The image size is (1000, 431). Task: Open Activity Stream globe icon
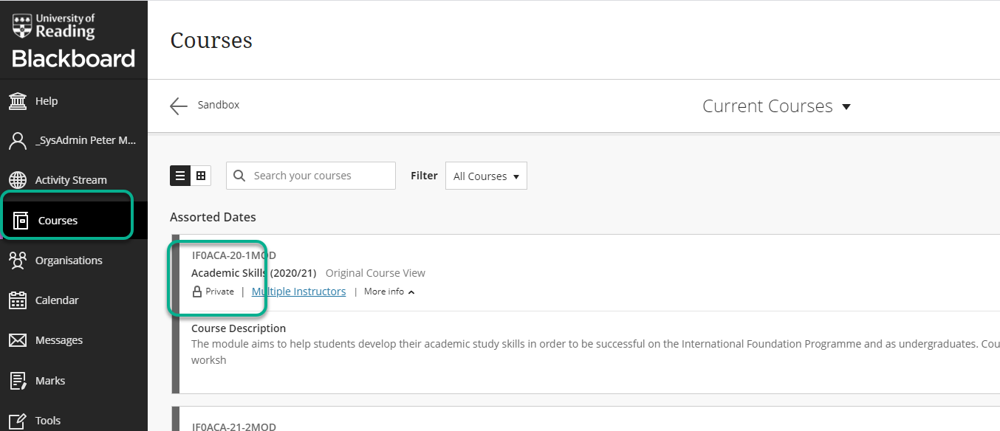[x=18, y=180]
